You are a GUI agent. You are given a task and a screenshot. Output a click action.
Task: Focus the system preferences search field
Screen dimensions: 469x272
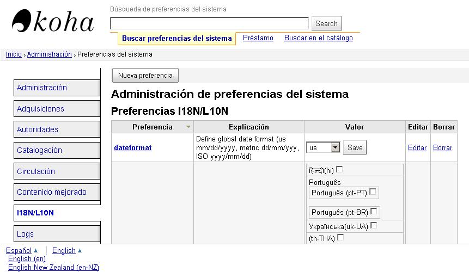pos(209,23)
